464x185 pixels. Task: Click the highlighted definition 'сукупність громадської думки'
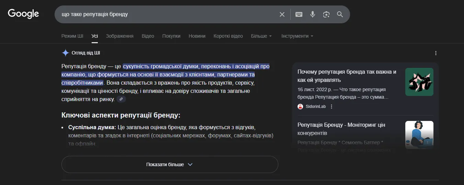(161, 66)
